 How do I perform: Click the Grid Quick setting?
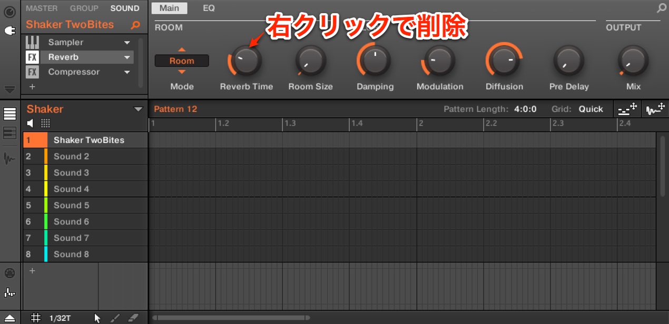pyautogui.click(x=591, y=109)
